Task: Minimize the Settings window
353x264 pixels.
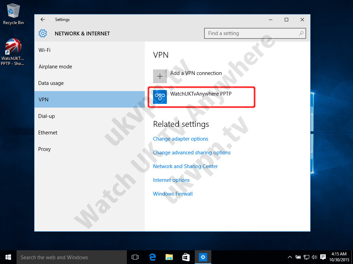Action: 271,20
